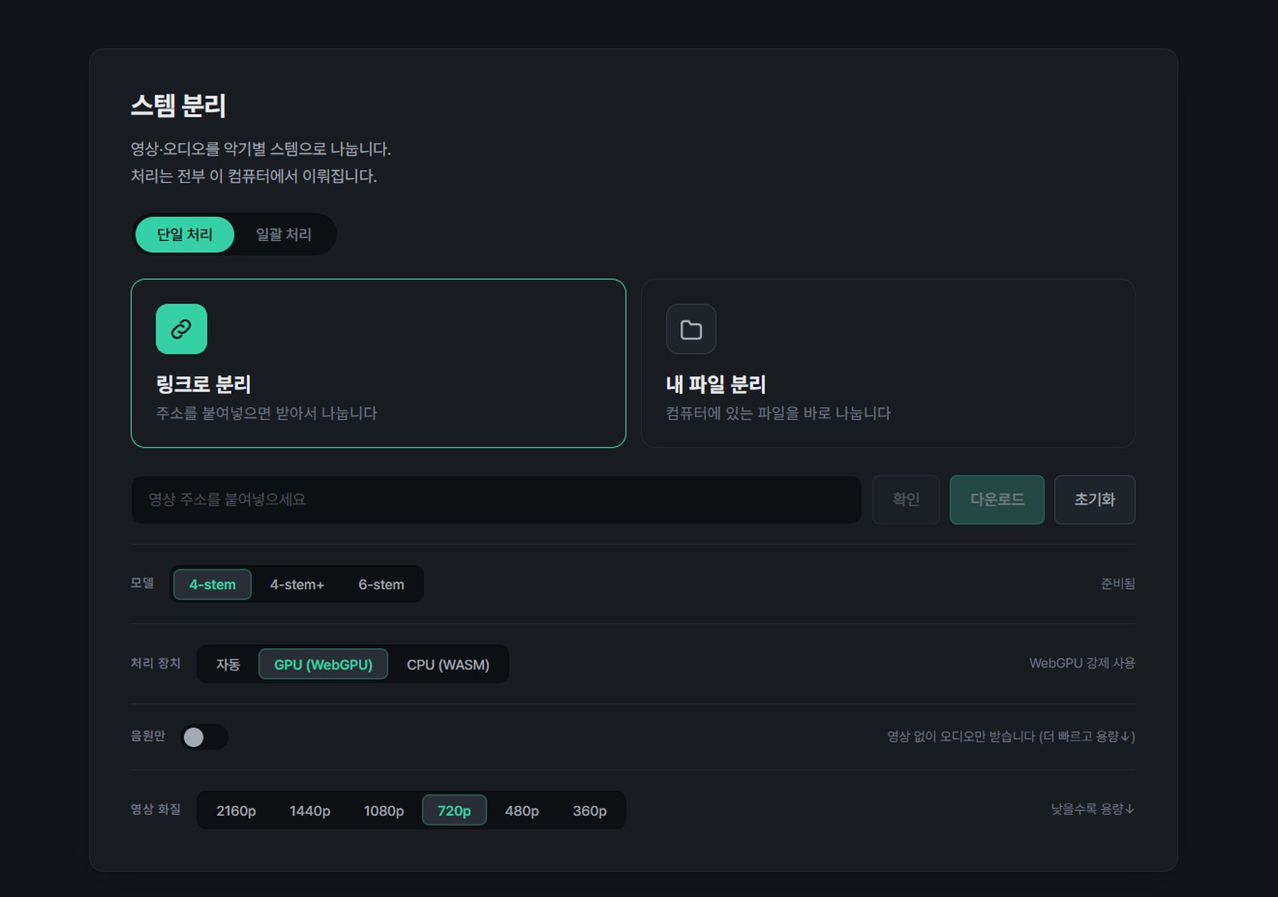Screen dimensions: 1278x897
Task: Select the 링크로 분리 card title
Action: (x=204, y=384)
